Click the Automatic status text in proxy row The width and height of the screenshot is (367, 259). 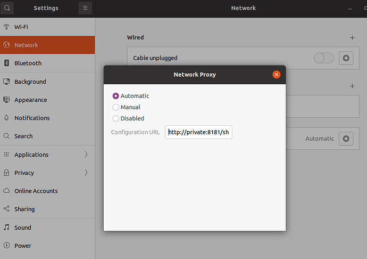pos(320,139)
